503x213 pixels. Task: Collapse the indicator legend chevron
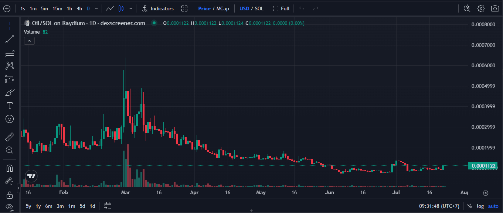point(29,41)
